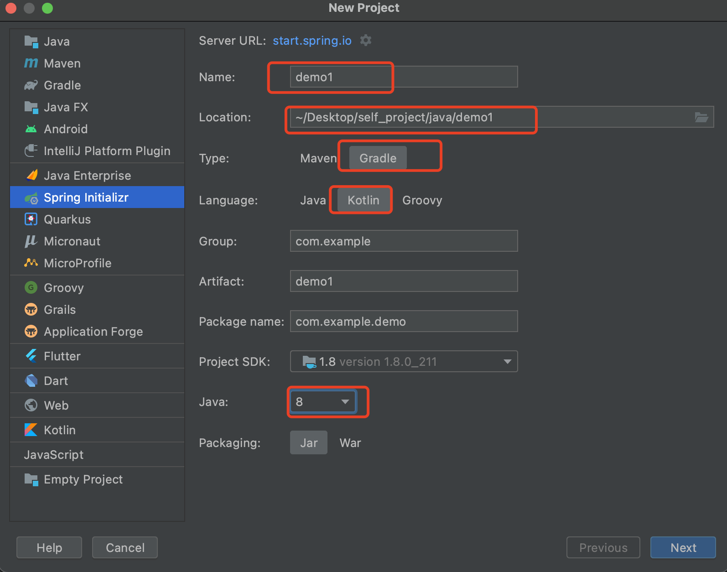Screen dimensions: 727x572
Task: Click the 'Server URL:' label text
Action: coord(233,41)
